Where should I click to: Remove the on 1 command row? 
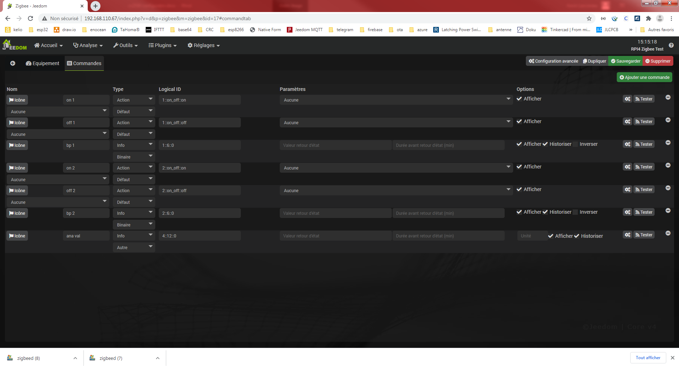pos(668,97)
